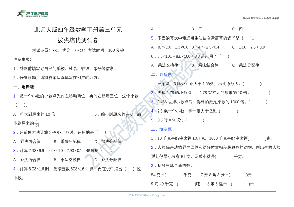
Task: Choose option A．扩大到原来的10倍
Action: point(34,114)
